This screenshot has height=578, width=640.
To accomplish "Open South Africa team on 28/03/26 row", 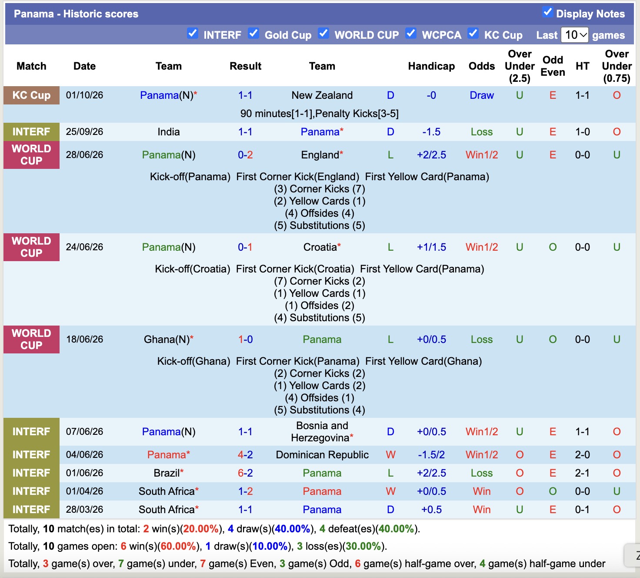I will [167, 510].
